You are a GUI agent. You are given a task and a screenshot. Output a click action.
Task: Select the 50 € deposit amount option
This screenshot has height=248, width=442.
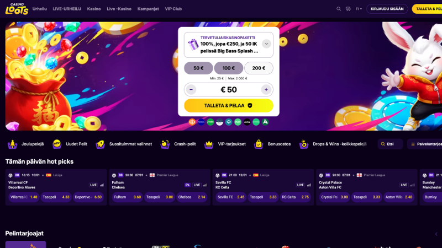coord(198,68)
